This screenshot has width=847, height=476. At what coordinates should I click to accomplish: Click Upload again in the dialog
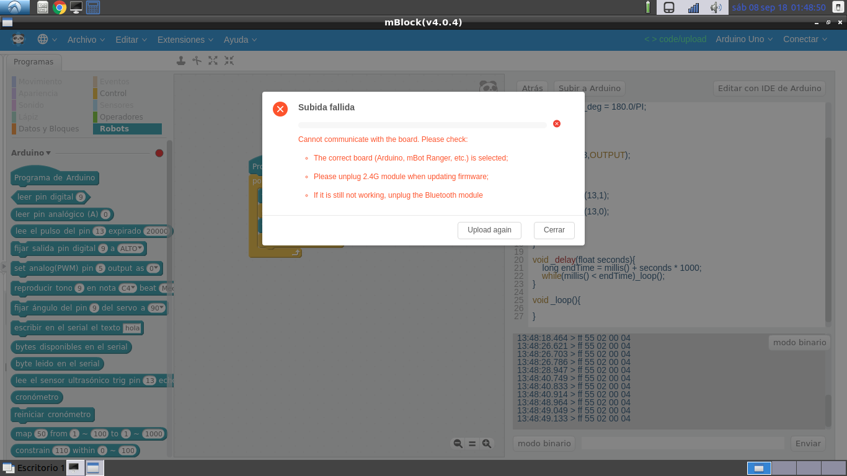click(x=489, y=230)
